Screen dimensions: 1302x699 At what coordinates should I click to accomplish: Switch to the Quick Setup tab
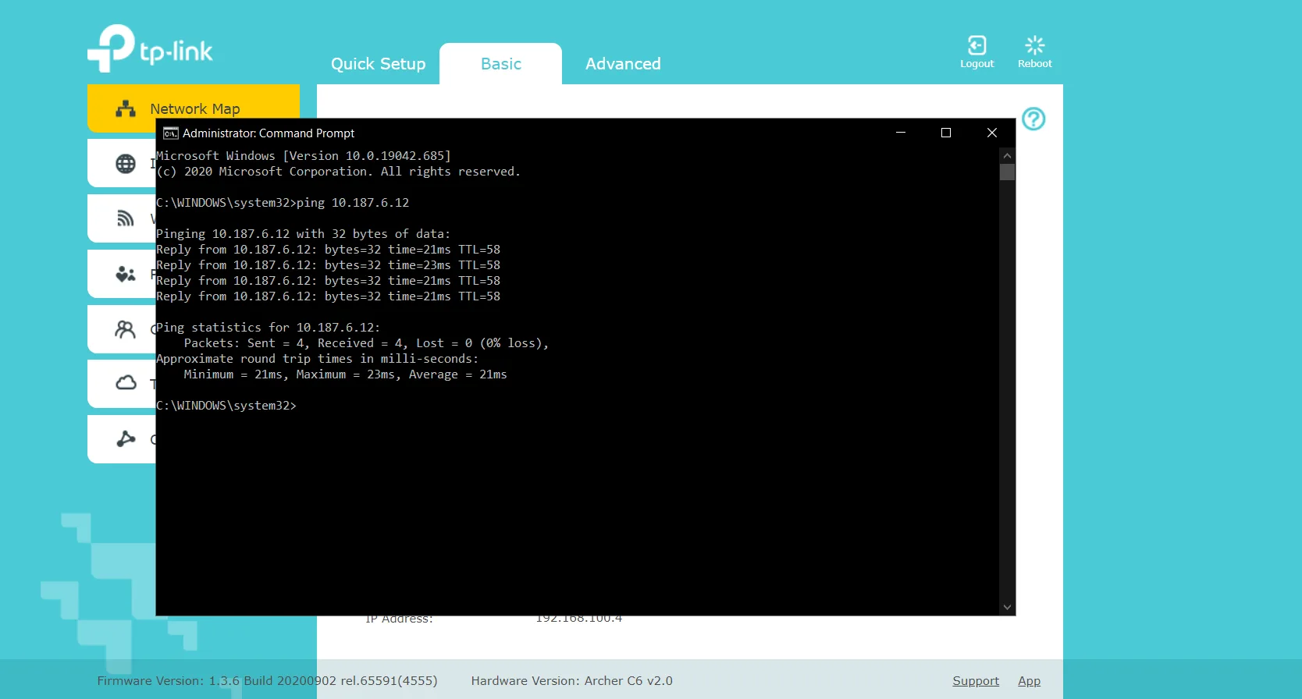[x=378, y=64]
